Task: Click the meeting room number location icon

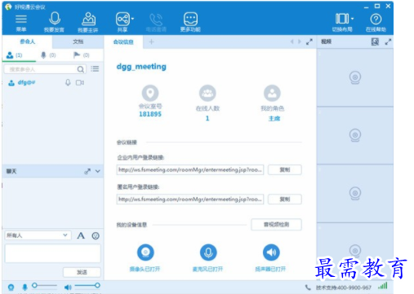Action: 150,93
